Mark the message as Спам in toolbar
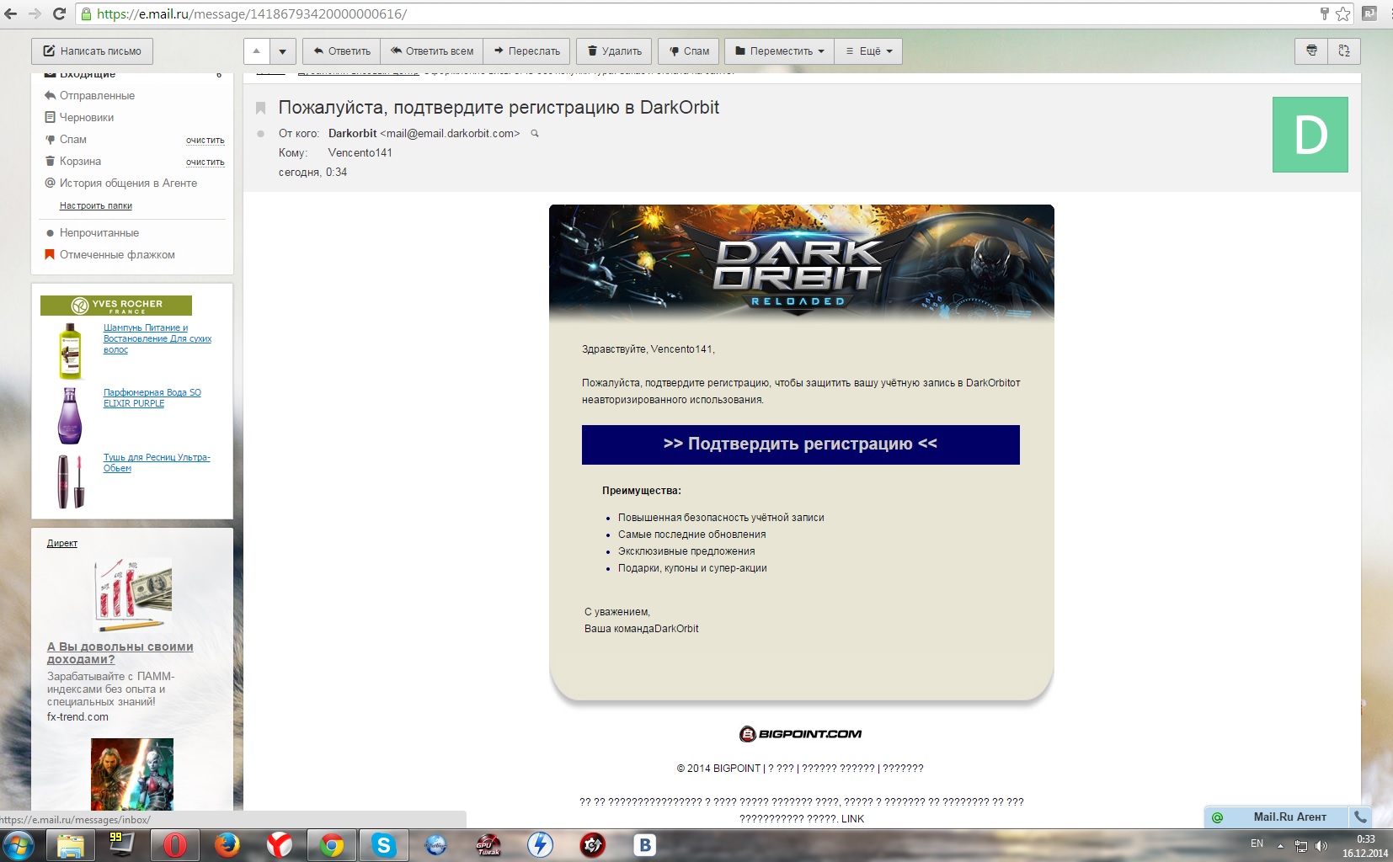 tap(689, 51)
